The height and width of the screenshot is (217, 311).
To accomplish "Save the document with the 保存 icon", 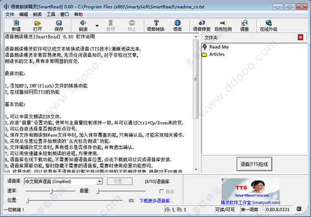I will pos(59,25).
